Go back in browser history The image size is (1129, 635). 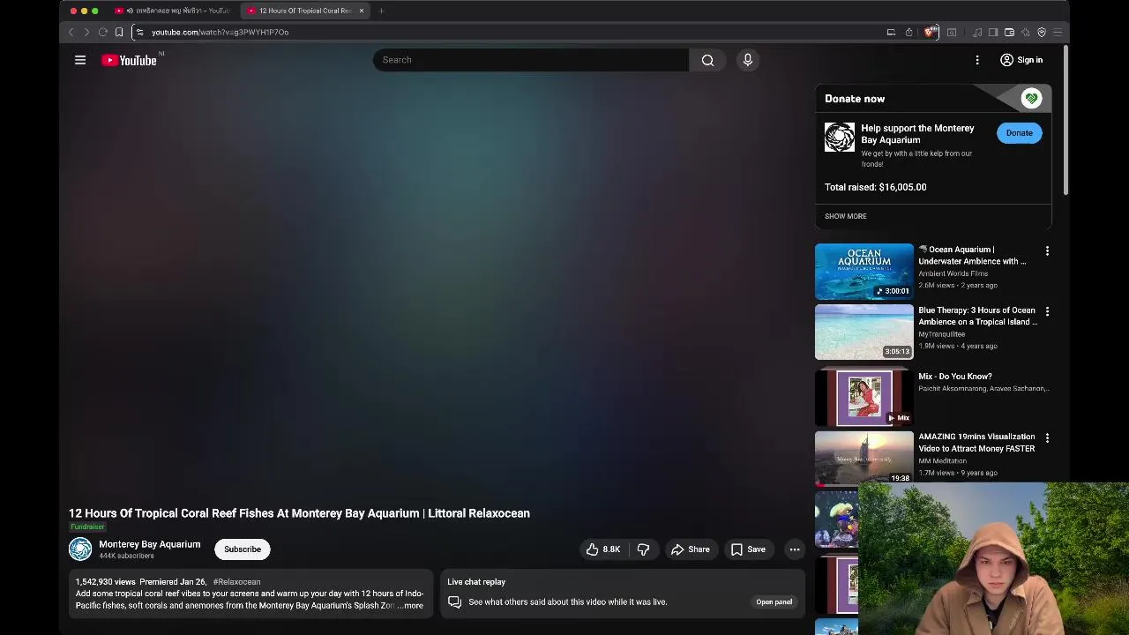(x=71, y=33)
